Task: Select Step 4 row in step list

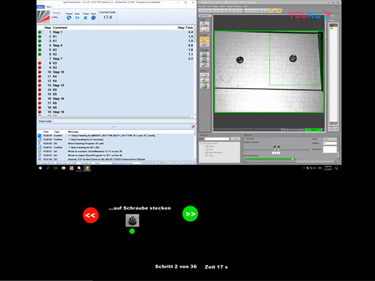Action: 56,45
